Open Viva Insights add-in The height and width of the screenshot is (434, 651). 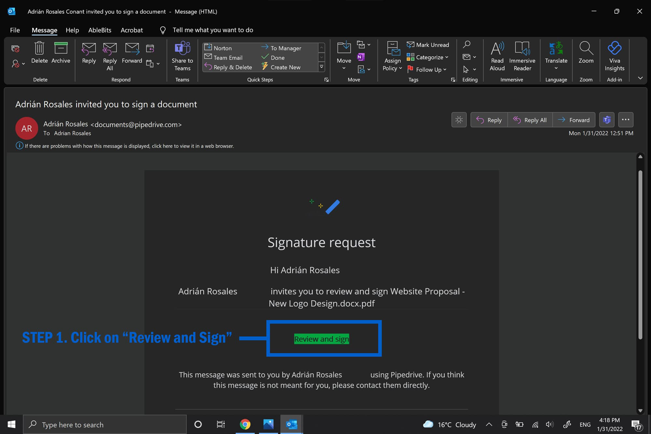(x=615, y=56)
